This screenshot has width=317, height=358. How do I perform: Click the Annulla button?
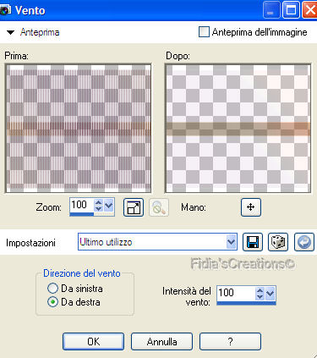coord(161,342)
